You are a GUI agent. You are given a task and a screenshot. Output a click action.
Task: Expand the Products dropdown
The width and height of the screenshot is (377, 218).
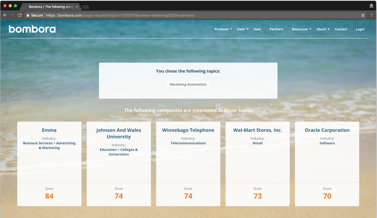click(221, 29)
